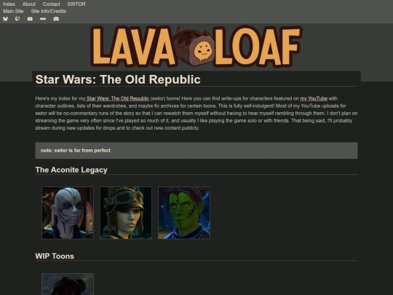Open the goggles-and-cap character portrait

pos(126,213)
